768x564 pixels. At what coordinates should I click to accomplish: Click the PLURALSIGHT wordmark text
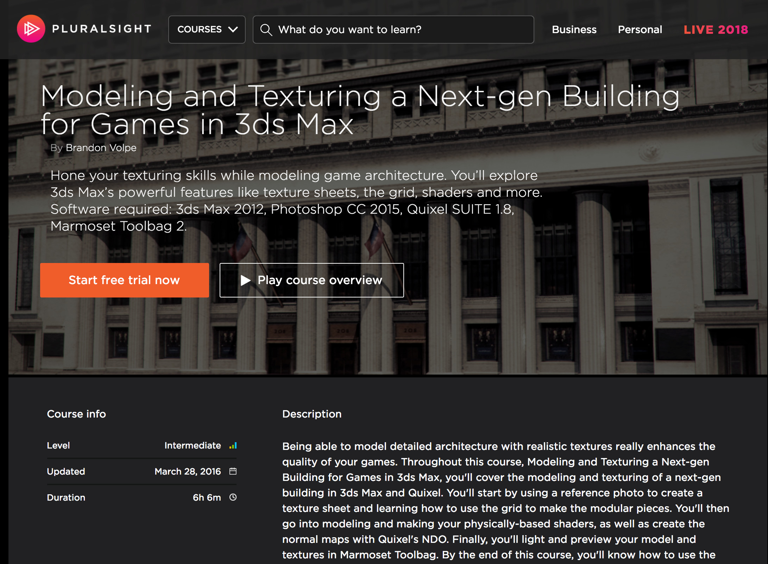coord(102,29)
